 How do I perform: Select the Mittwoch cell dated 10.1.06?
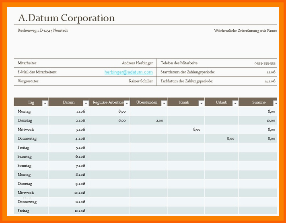click(x=31, y=193)
